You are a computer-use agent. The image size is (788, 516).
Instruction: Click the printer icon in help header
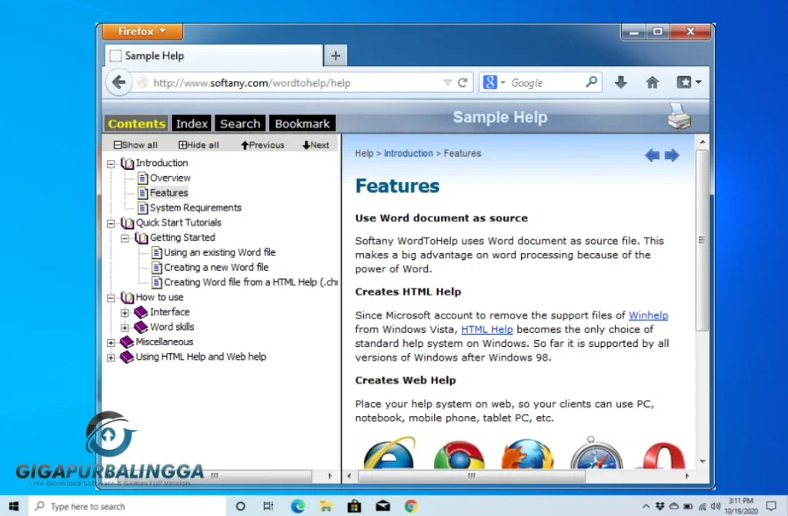click(678, 117)
